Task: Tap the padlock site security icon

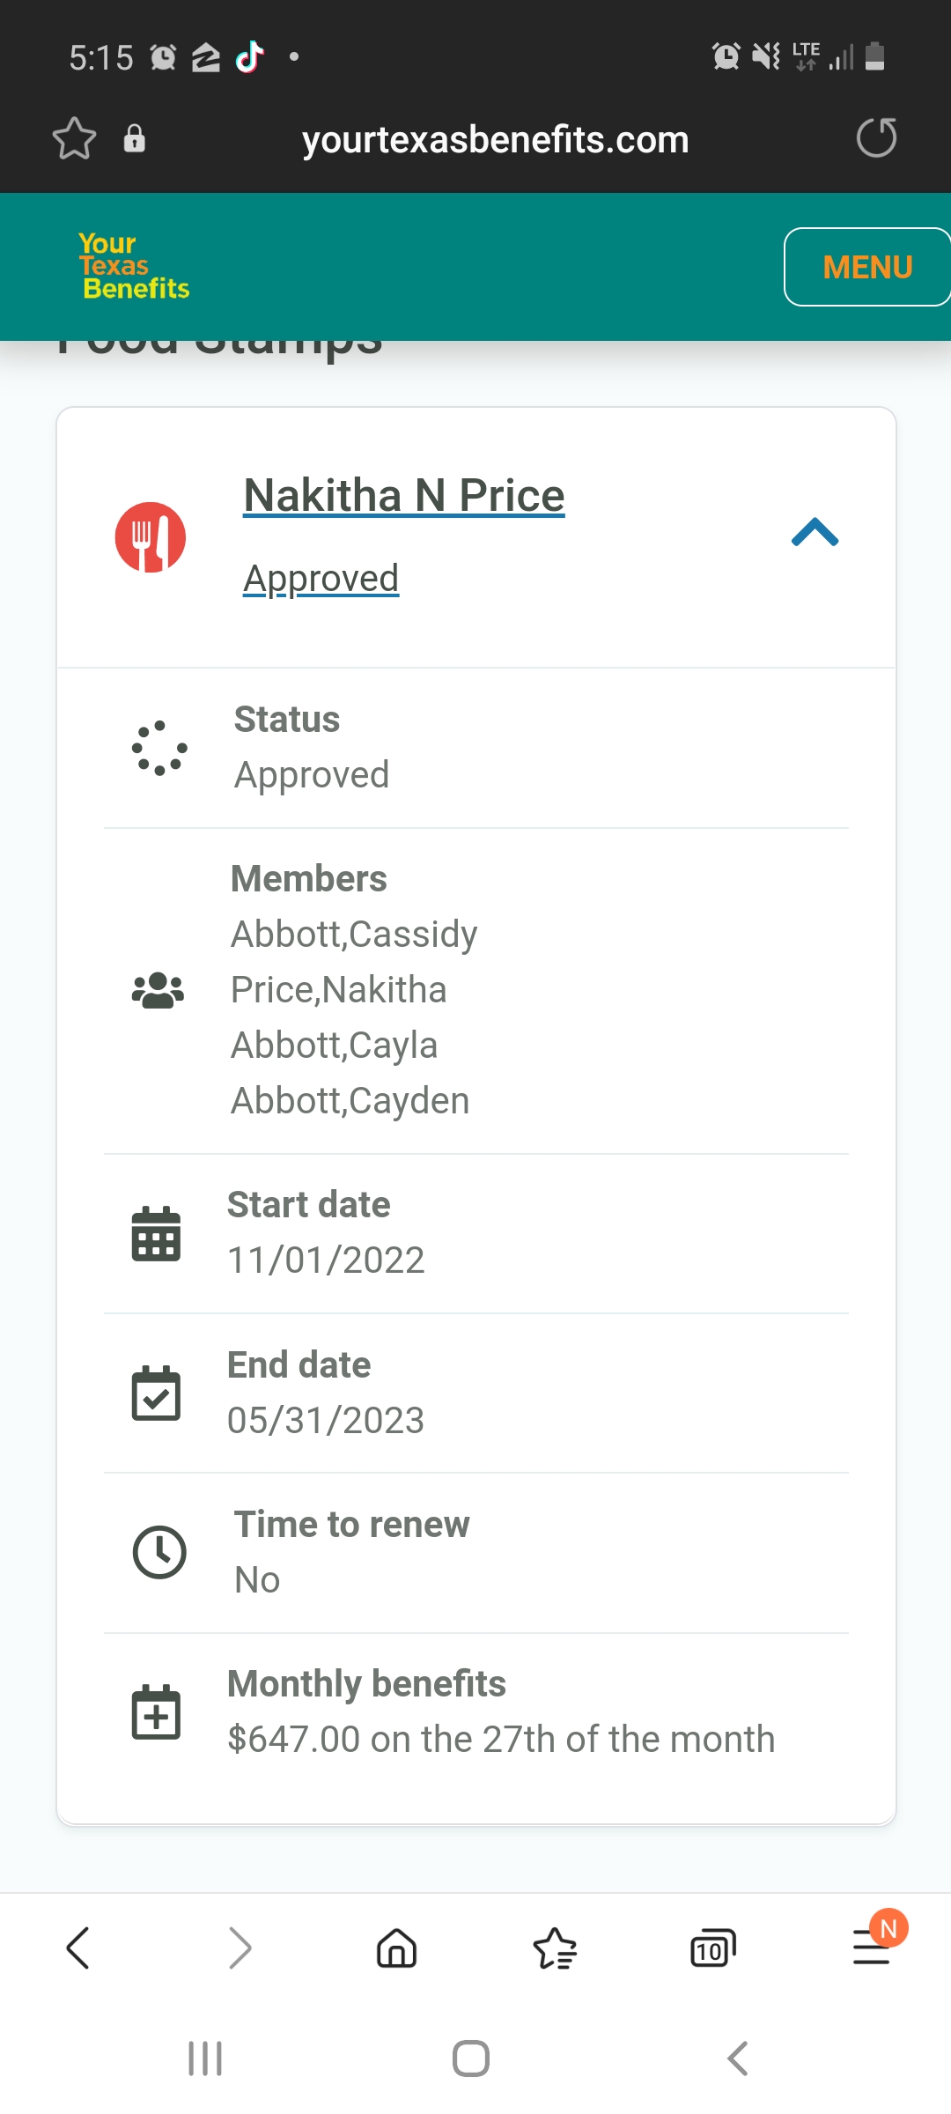Action: 134,138
